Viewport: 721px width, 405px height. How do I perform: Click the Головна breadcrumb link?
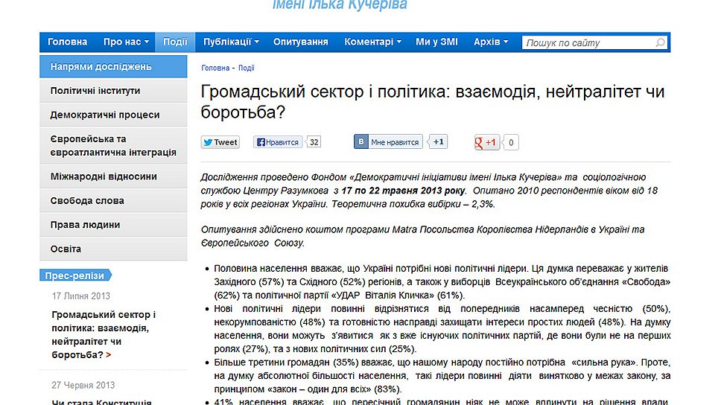tap(215, 68)
